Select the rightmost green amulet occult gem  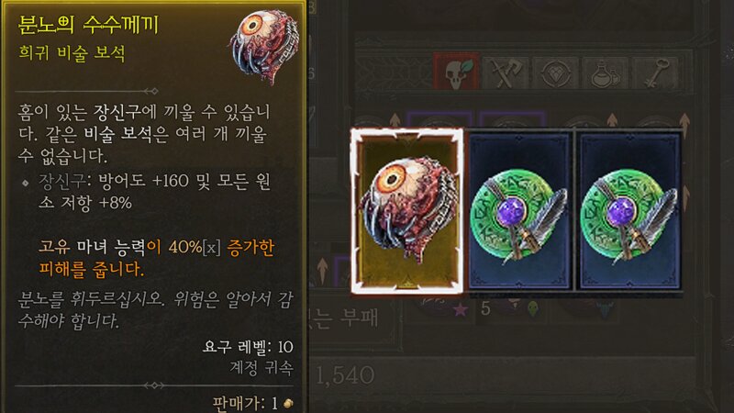pyautogui.click(x=629, y=211)
